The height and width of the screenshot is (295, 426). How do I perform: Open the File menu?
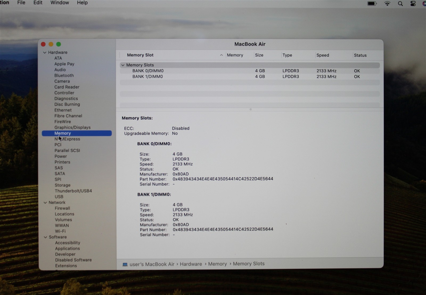tap(21, 3)
